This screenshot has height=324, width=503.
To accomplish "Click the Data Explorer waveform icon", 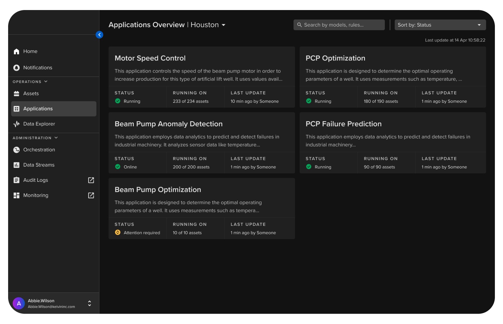I will [17, 124].
